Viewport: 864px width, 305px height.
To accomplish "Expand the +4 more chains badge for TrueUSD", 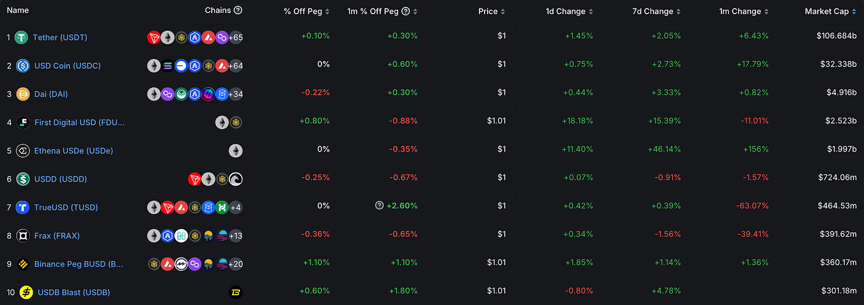I will (235, 208).
